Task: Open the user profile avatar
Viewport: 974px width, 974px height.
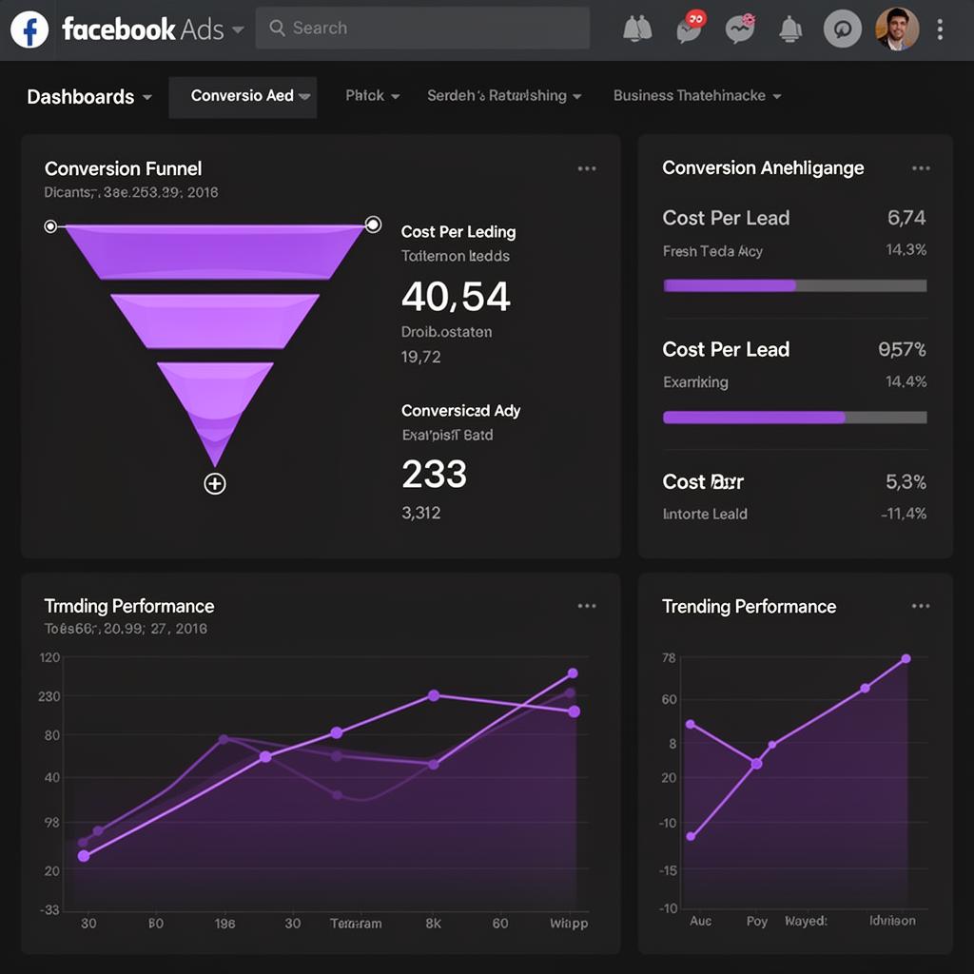Action: [896, 29]
